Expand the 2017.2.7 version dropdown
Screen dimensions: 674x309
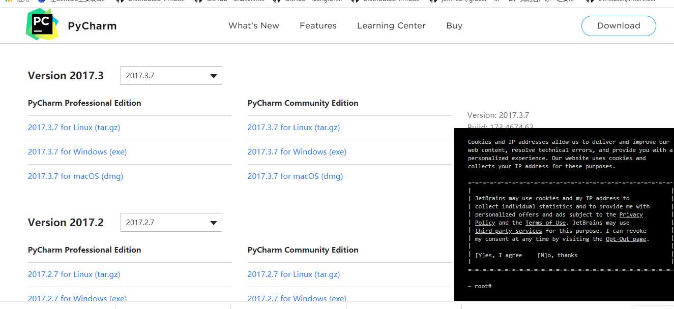click(171, 223)
